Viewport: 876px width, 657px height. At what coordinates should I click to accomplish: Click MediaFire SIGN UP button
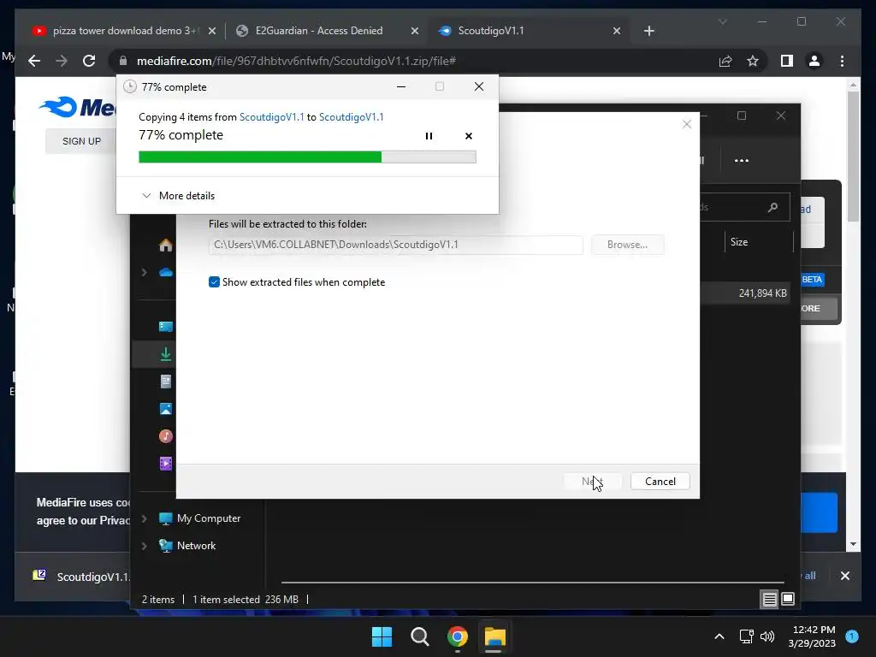(x=81, y=141)
